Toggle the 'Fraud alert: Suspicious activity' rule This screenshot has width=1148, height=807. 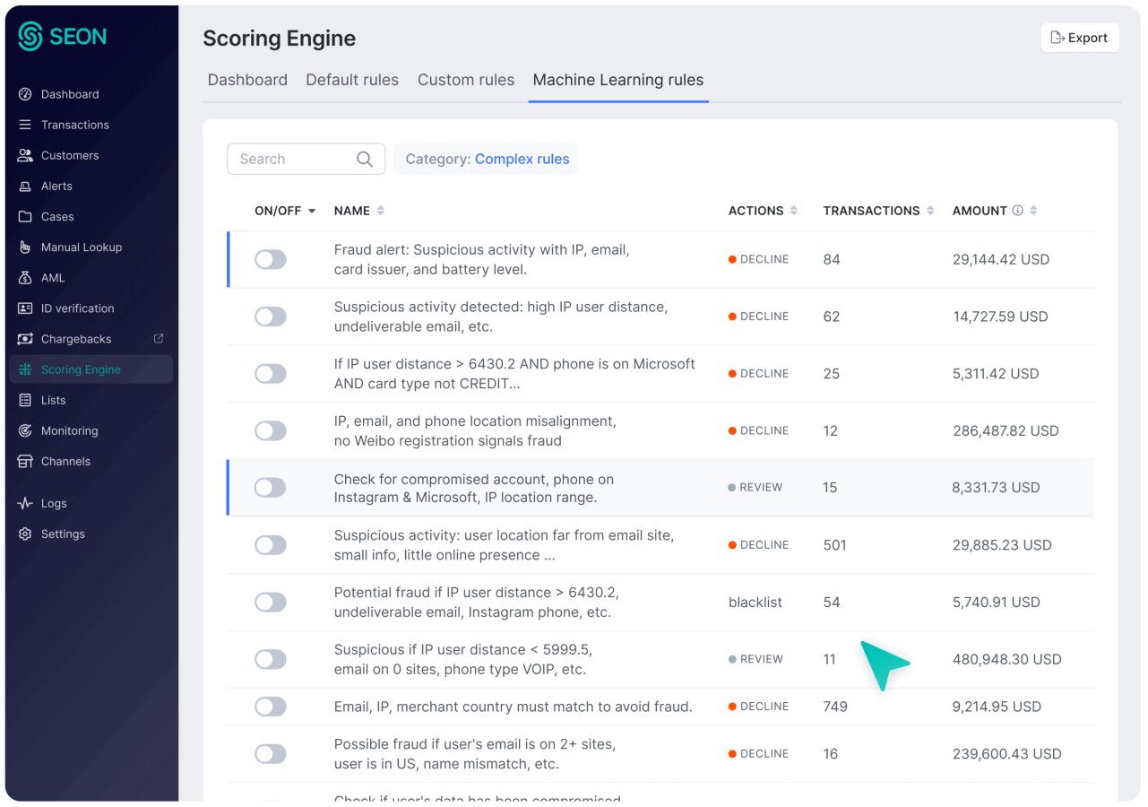coord(270,259)
